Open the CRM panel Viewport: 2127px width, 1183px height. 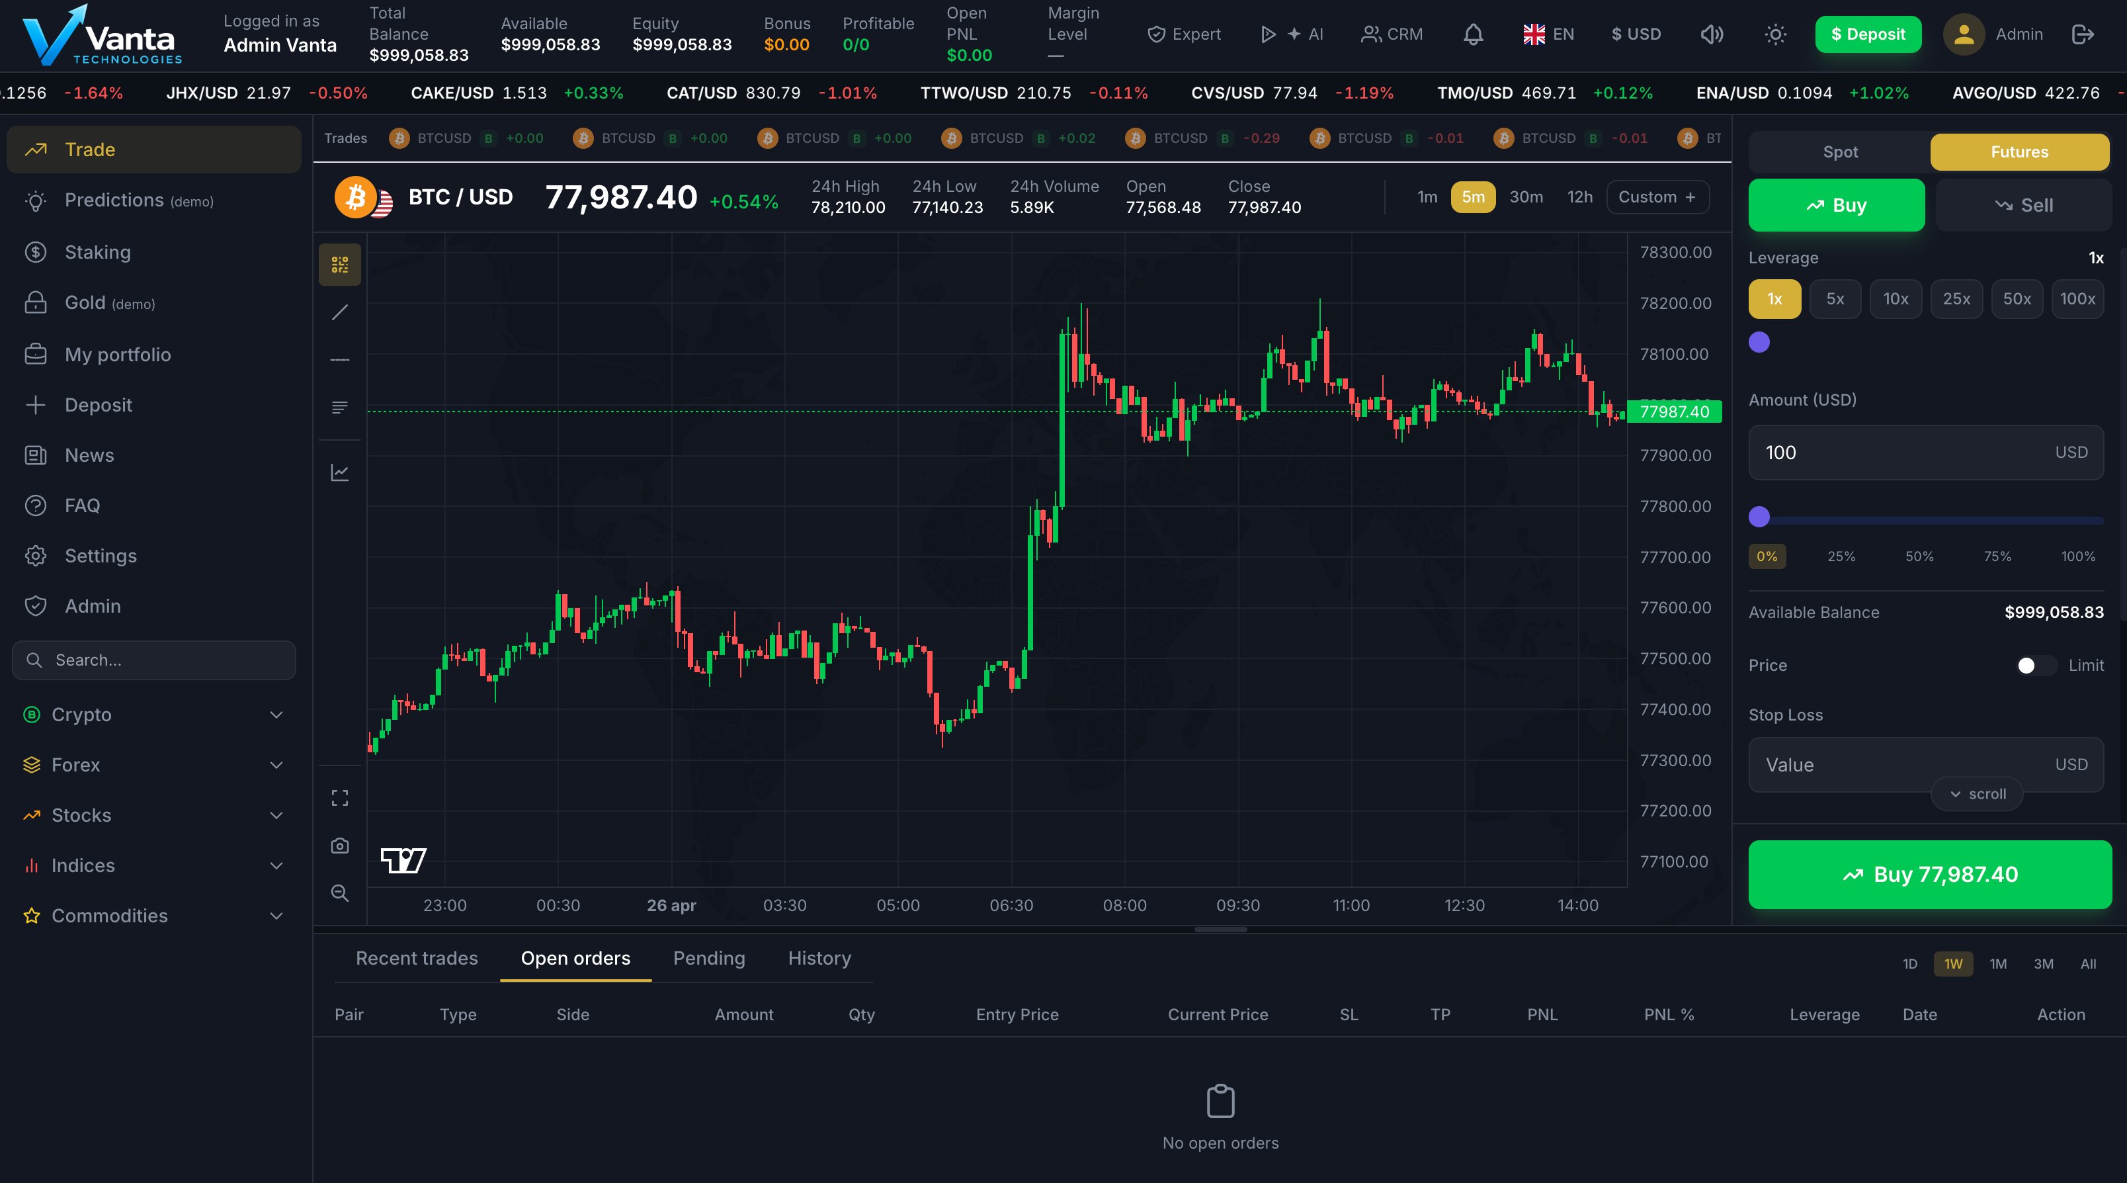(1392, 34)
